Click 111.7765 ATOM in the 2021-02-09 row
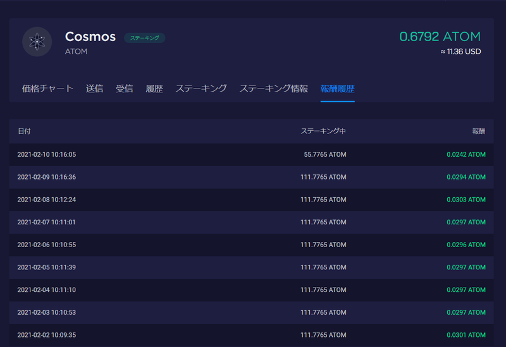 323,177
